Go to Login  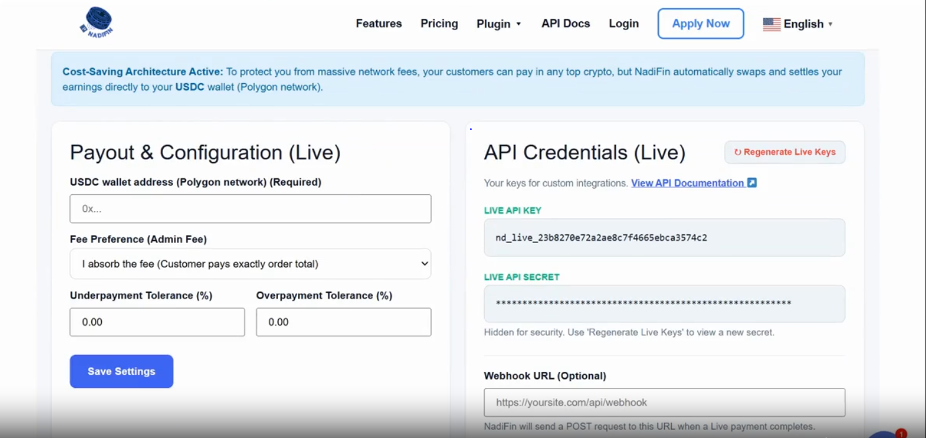click(x=624, y=24)
